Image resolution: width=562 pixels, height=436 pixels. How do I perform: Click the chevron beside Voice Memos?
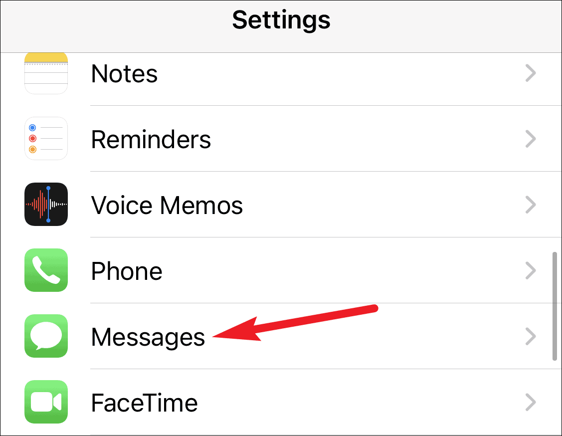pos(531,205)
